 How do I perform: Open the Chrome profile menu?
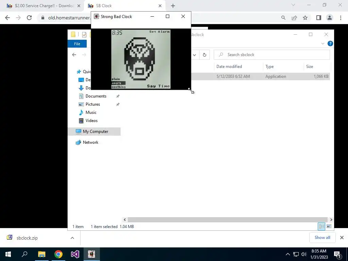[330, 18]
